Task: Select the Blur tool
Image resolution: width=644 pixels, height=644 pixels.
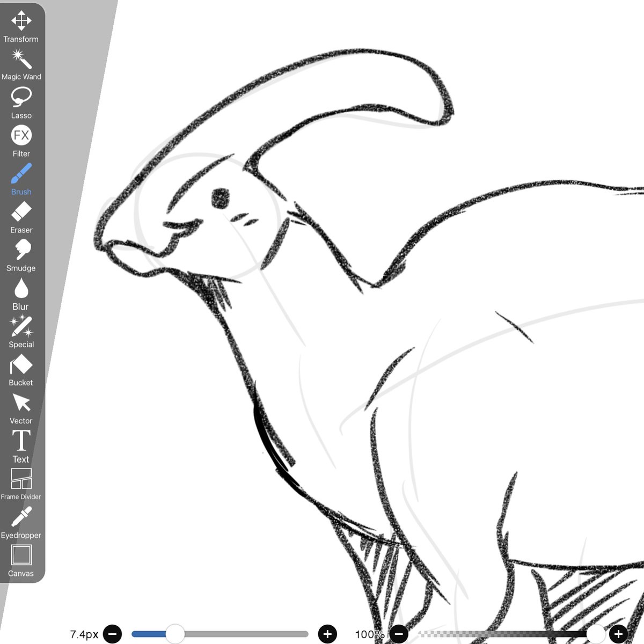Action: (21, 294)
